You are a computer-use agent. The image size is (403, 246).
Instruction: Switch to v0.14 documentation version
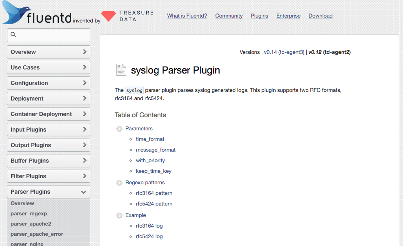click(270, 52)
